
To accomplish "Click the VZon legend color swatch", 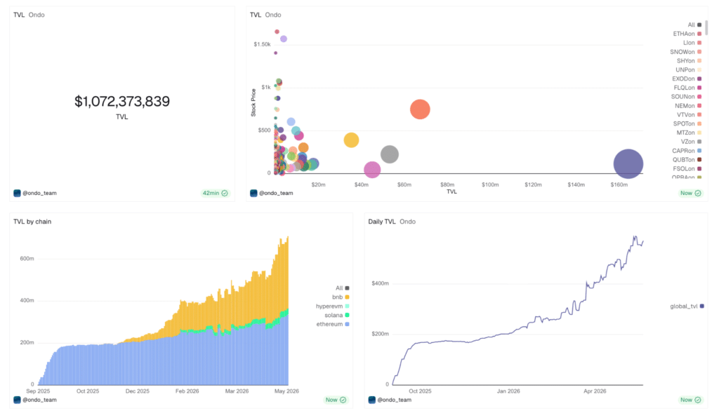I will click(x=699, y=142).
